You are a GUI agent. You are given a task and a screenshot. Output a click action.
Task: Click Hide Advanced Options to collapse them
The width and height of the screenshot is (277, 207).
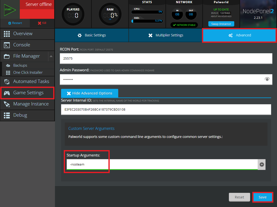[x=89, y=93]
